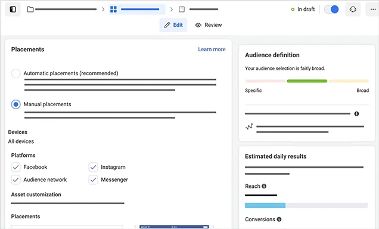Uncheck the Instagram platform checkbox

93,167
